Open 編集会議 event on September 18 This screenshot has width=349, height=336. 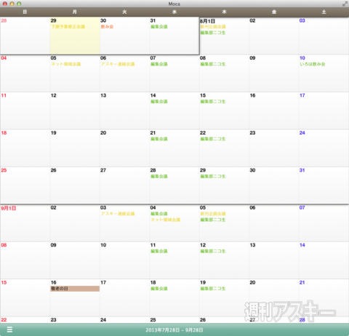tap(159, 289)
